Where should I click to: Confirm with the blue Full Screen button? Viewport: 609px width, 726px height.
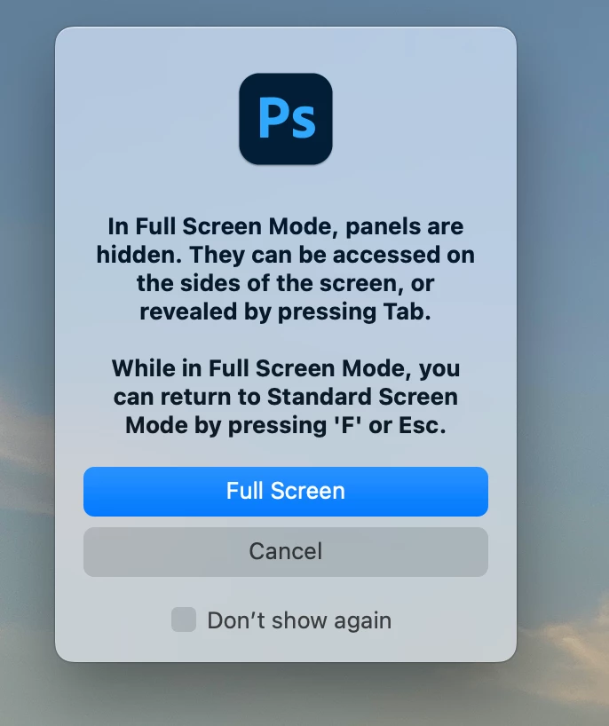coord(286,492)
